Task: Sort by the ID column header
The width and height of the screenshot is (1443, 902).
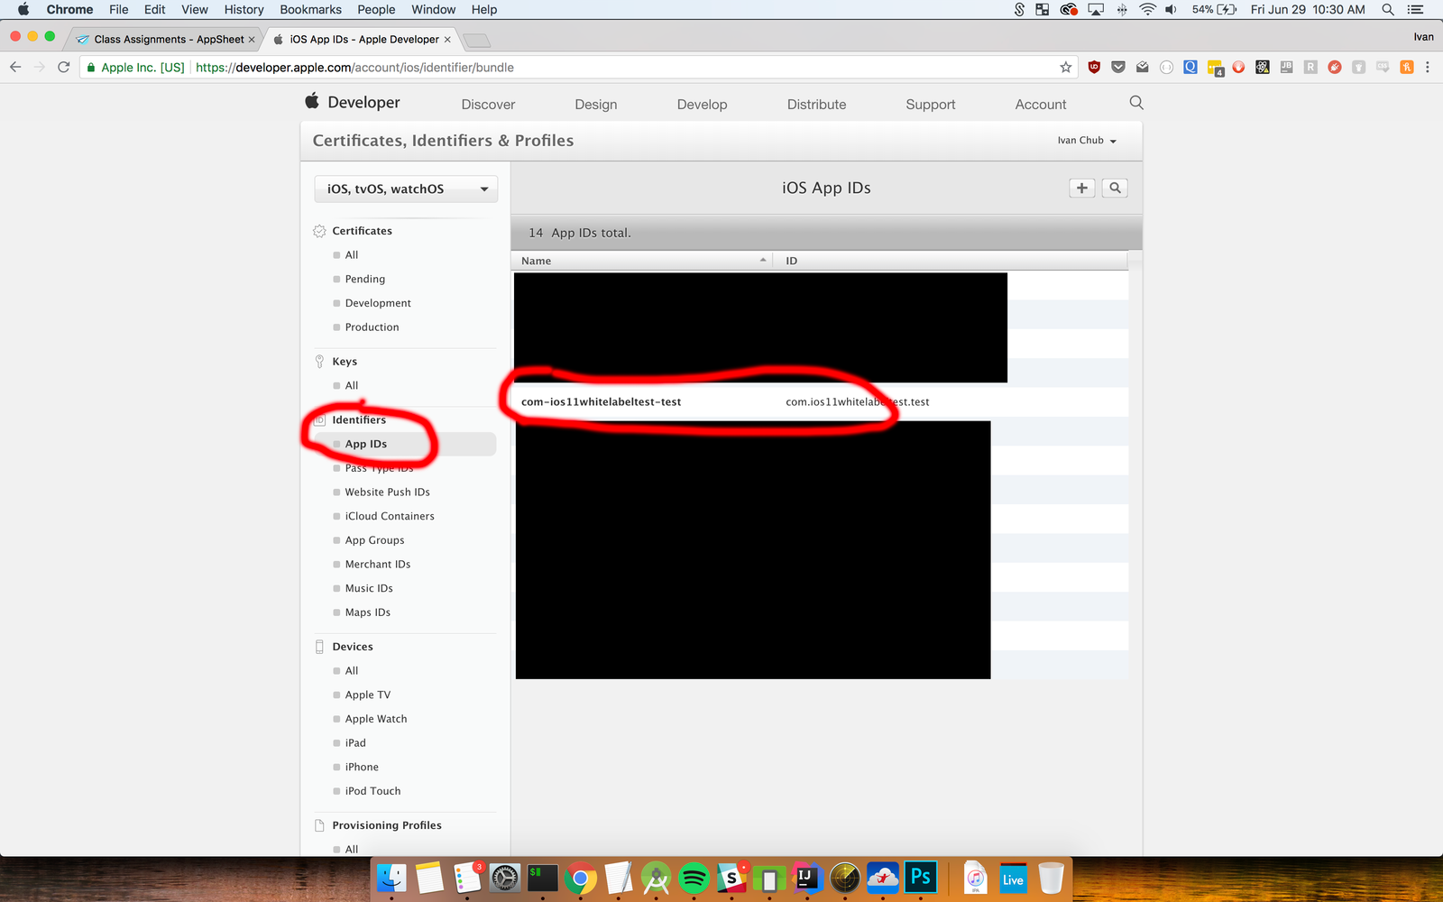Action: click(x=951, y=261)
